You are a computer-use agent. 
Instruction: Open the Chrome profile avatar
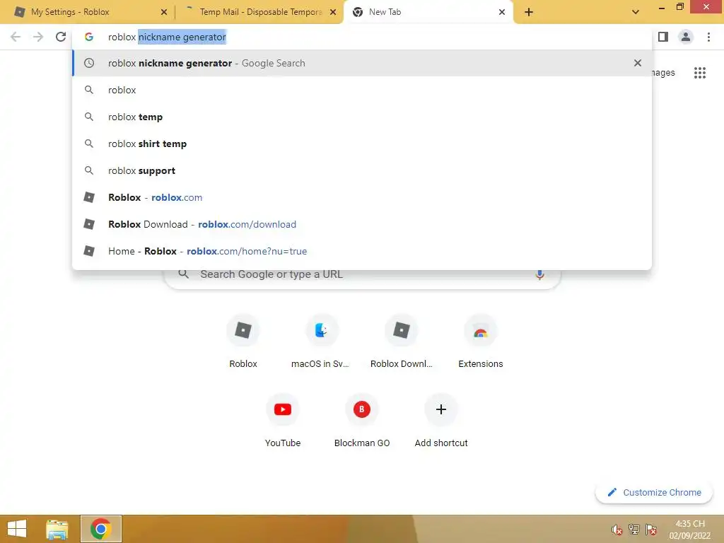coord(686,37)
